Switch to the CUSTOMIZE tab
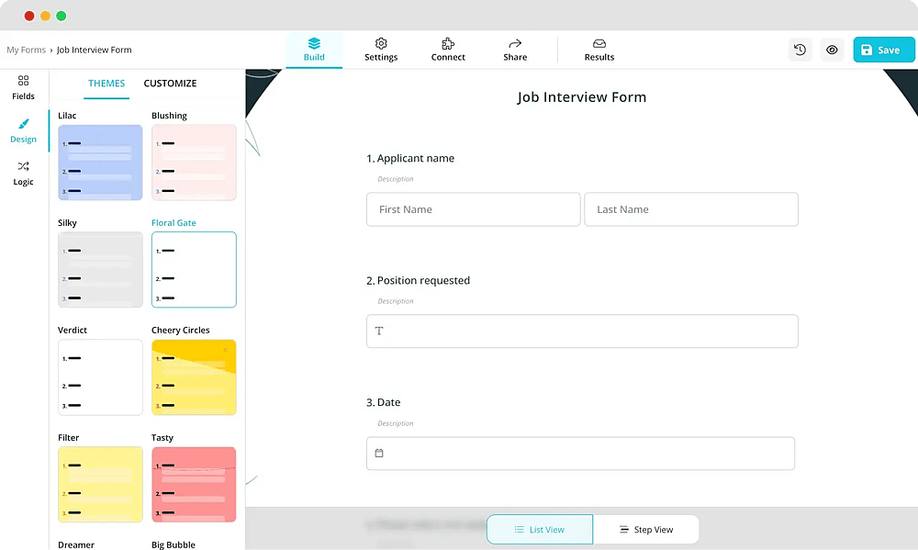Image resolution: width=918 pixels, height=550 pixels. point(170,84)
